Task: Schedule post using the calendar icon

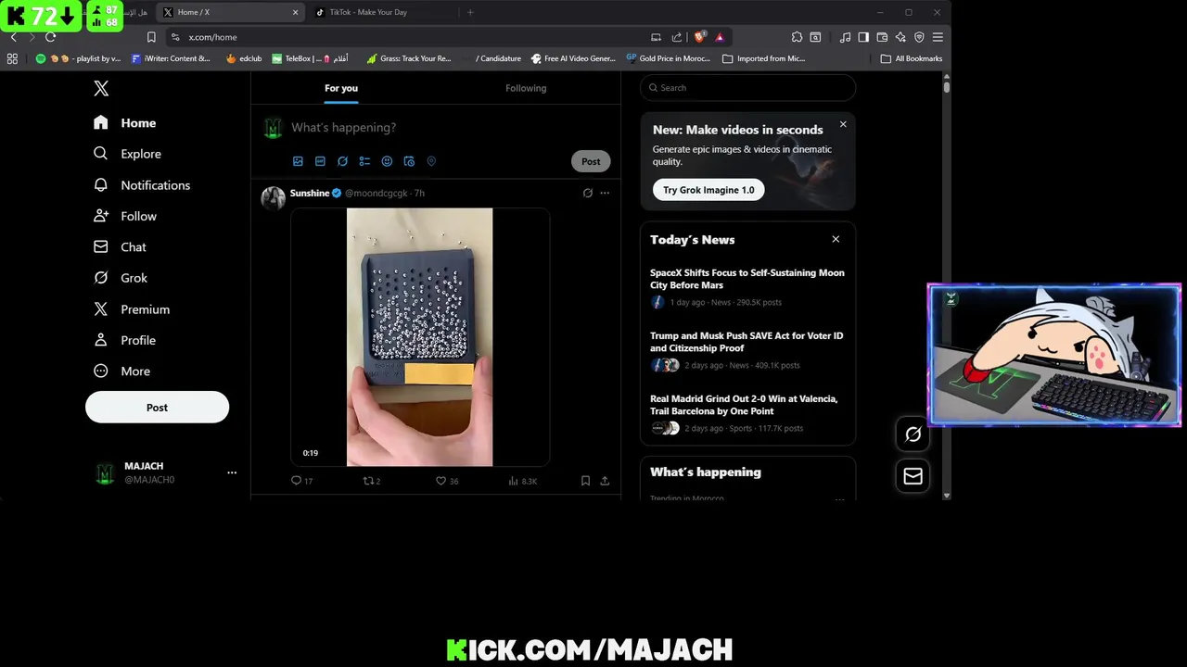Action: [409, 161]
